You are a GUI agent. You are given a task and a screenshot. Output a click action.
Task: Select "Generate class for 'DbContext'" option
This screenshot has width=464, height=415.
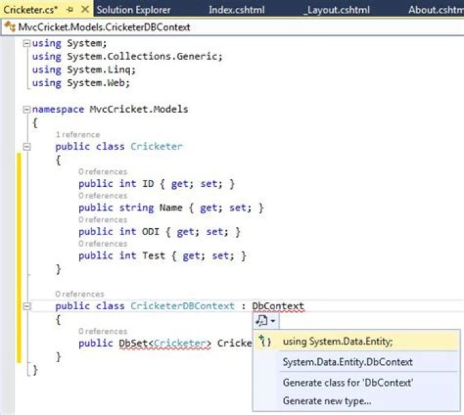pos(347,382)
